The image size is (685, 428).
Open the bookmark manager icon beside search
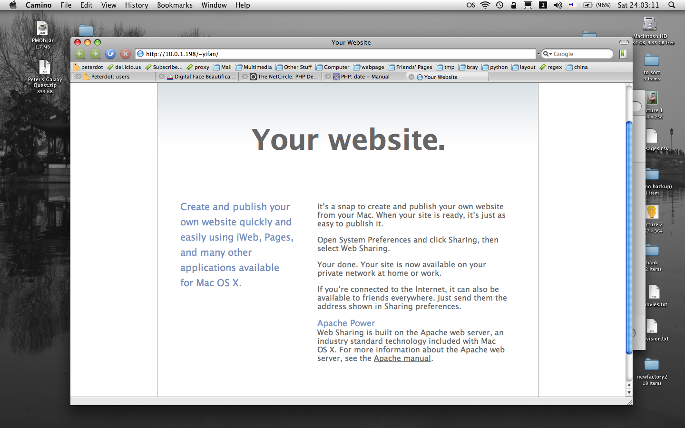(623, 54)
